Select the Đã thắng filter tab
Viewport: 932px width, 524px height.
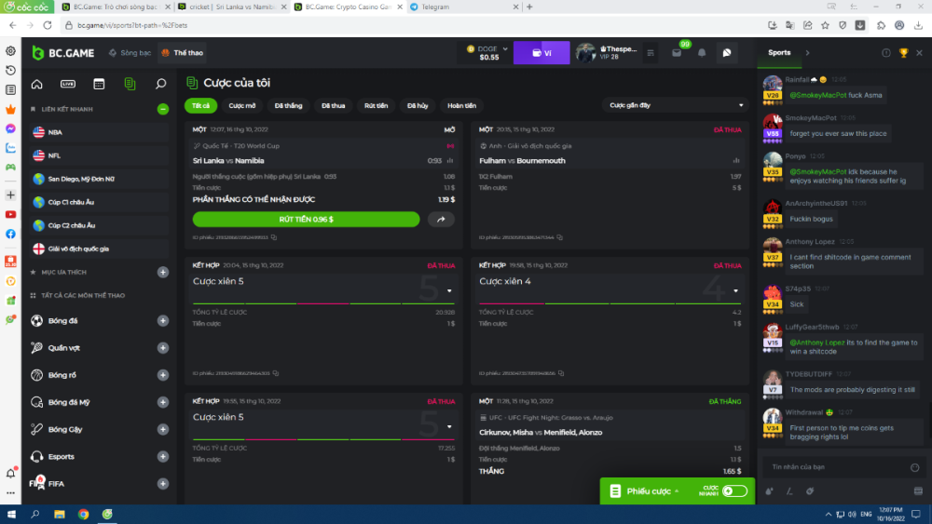click(288, 105)
